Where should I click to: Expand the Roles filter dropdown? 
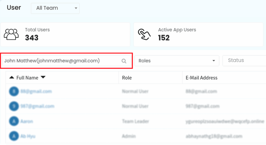click(177, 61)
